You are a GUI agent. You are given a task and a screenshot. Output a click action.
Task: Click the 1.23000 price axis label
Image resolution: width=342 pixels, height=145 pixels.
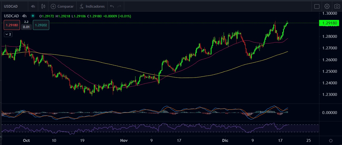point(329,94)
